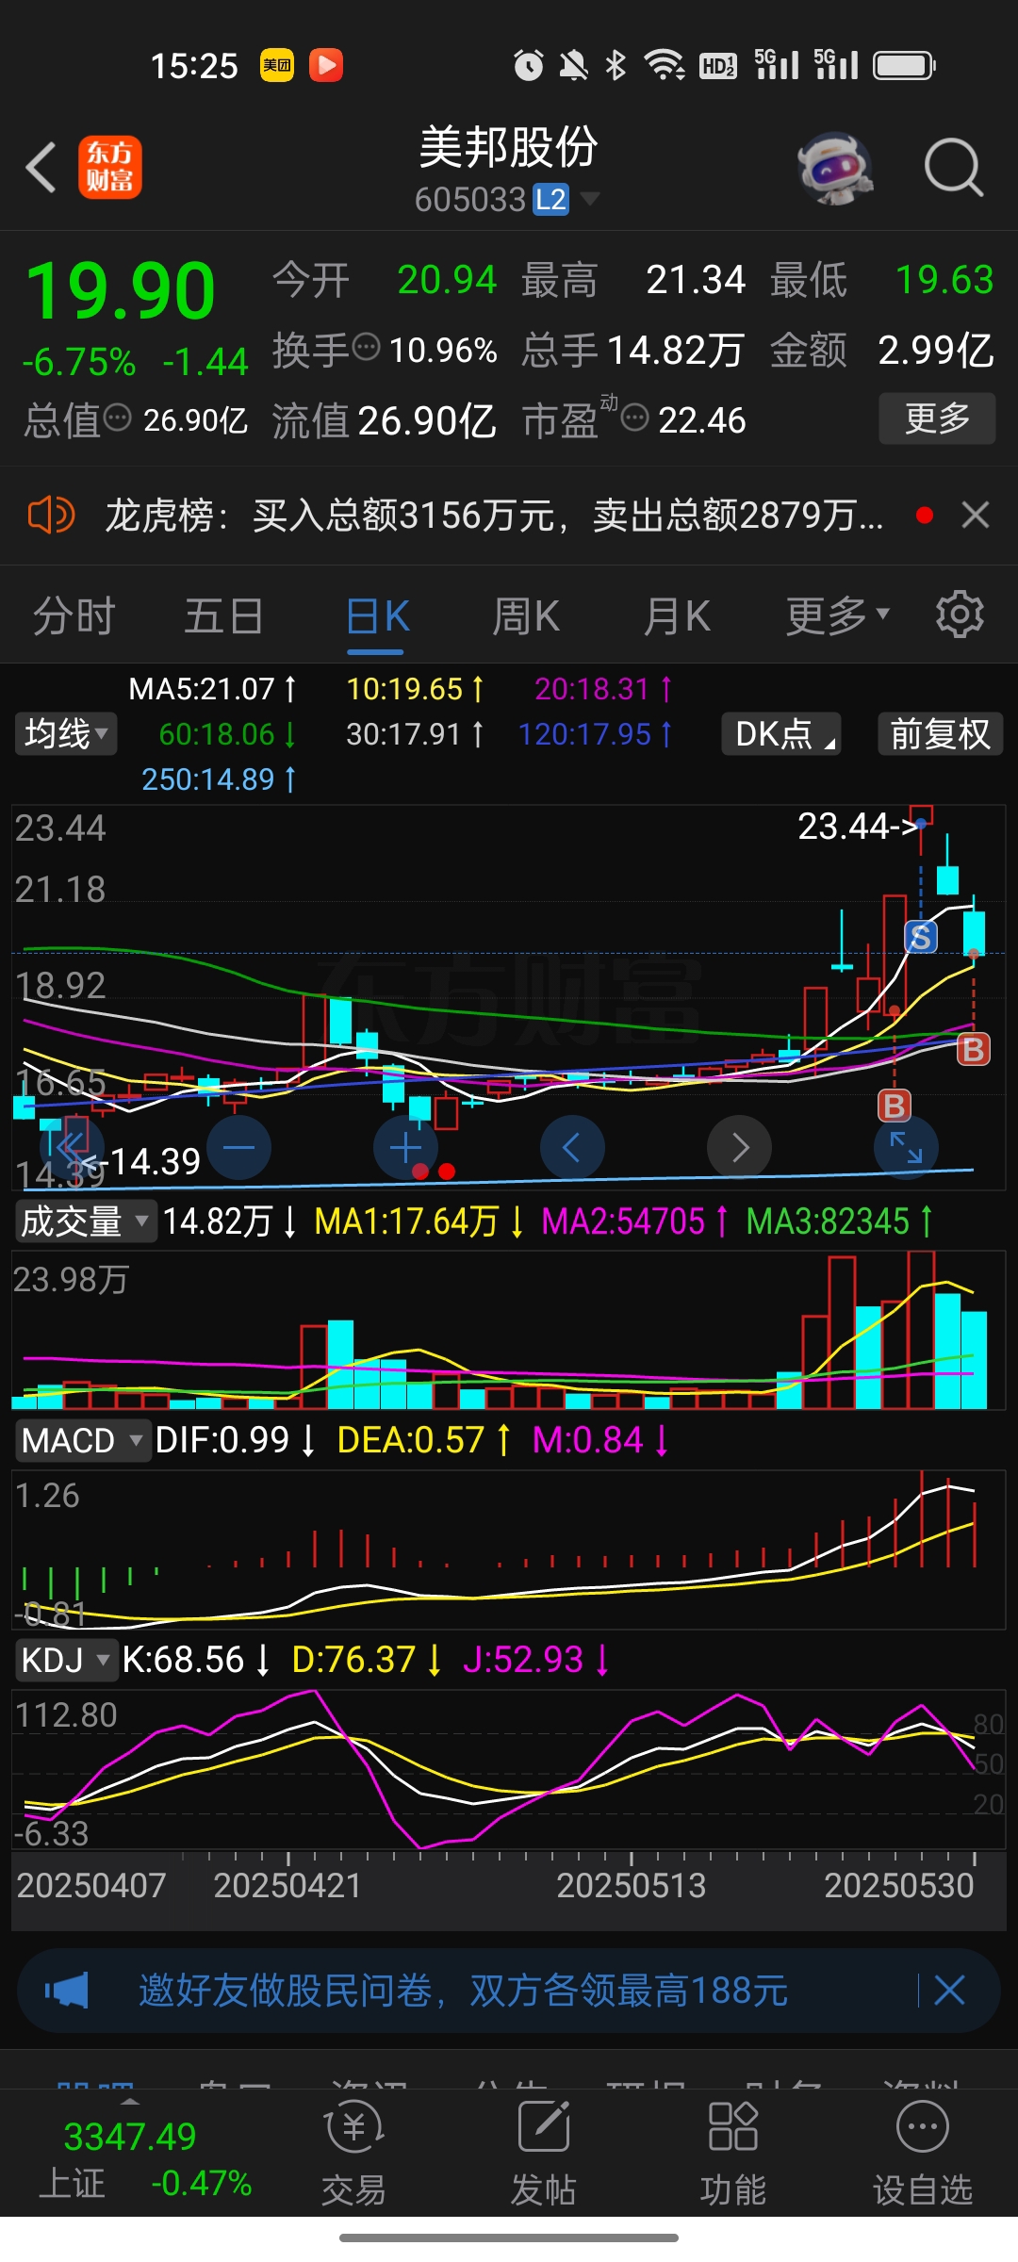Tap the lower red B buy marker
This screenshot has height=2262, width=1018.
(895, 1106)
